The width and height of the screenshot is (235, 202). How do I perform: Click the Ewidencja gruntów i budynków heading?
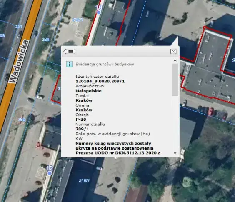(x=105, y=64)
